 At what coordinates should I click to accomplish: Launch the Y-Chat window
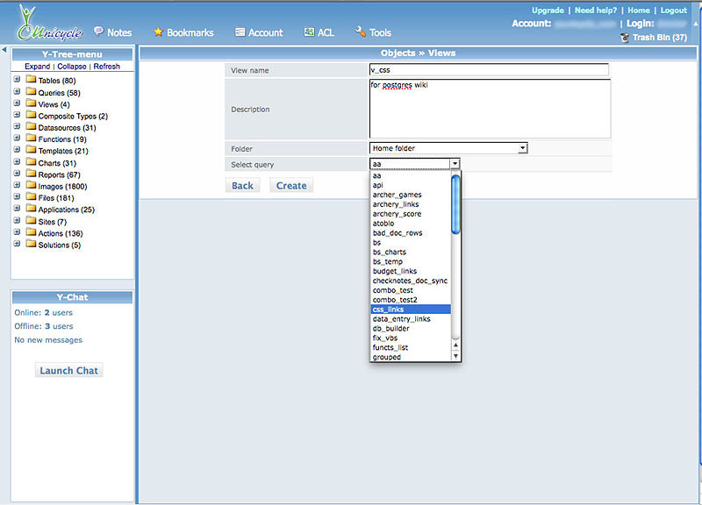pyautogui.click(x=69, y=371)
